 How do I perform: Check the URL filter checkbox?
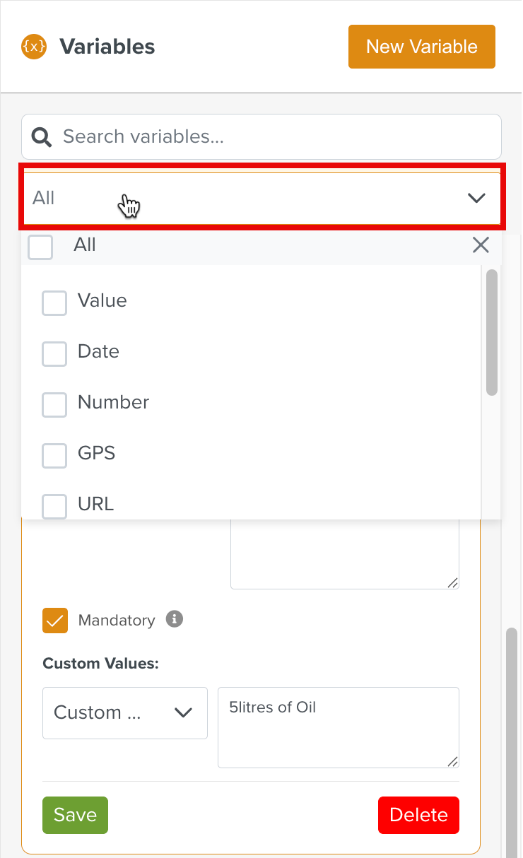tap(54, 507)
